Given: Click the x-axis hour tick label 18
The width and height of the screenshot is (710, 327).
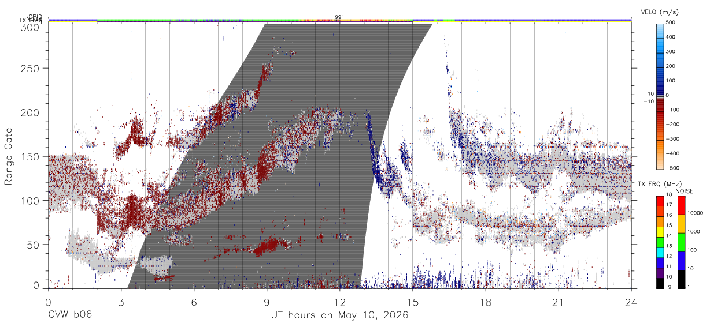Looking at the screenshot, I should pos(485,302).
